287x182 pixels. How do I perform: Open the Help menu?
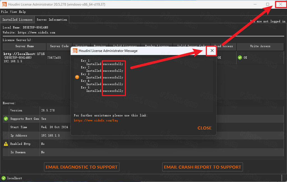(x=22, y=12)
